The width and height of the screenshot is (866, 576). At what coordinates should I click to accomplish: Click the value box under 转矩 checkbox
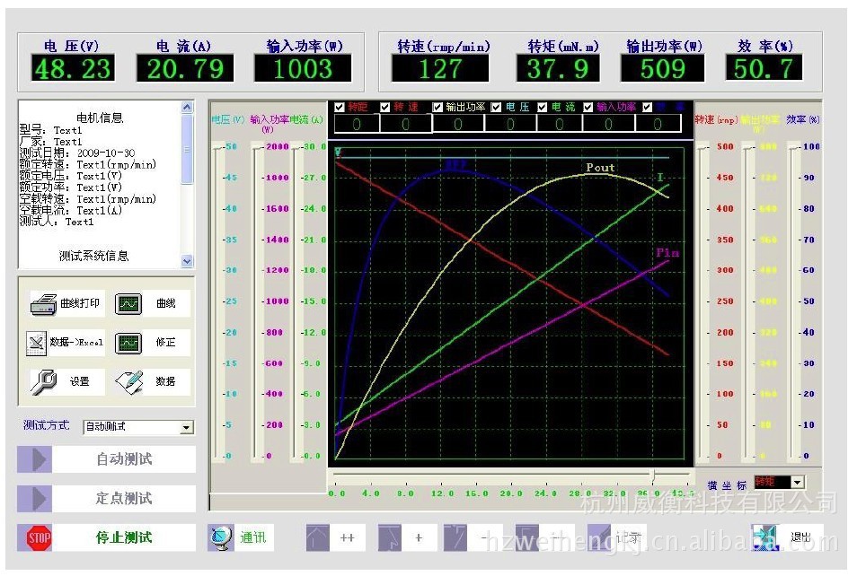357,124
